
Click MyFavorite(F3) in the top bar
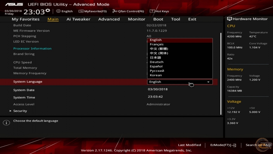[92, 11]
